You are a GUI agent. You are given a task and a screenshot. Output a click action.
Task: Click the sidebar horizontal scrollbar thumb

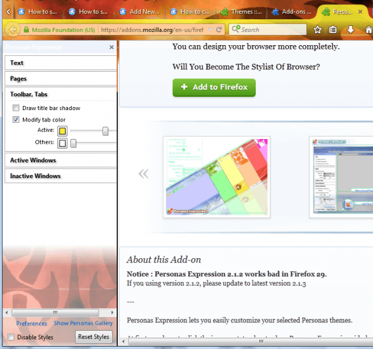coord(55,312)
